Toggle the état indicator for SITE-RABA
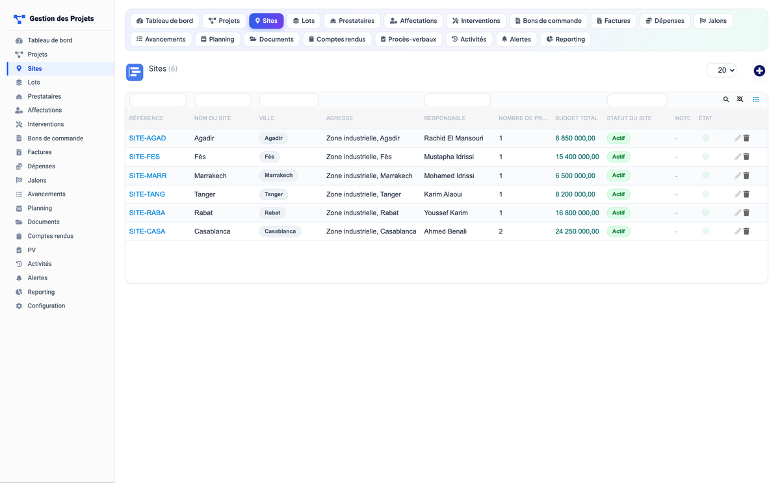780x483 pixels. click(705, 213)
